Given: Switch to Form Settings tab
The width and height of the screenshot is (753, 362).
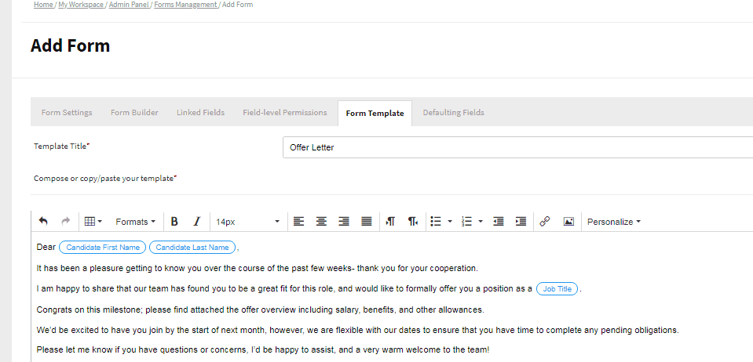Looking at the screenshot, I should point(67,113).
